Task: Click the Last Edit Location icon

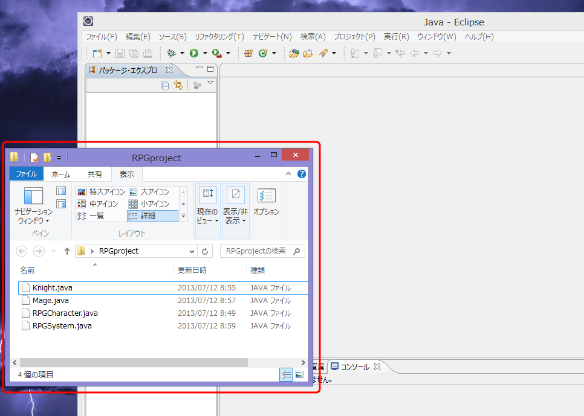Action: (x=400, y=53)
